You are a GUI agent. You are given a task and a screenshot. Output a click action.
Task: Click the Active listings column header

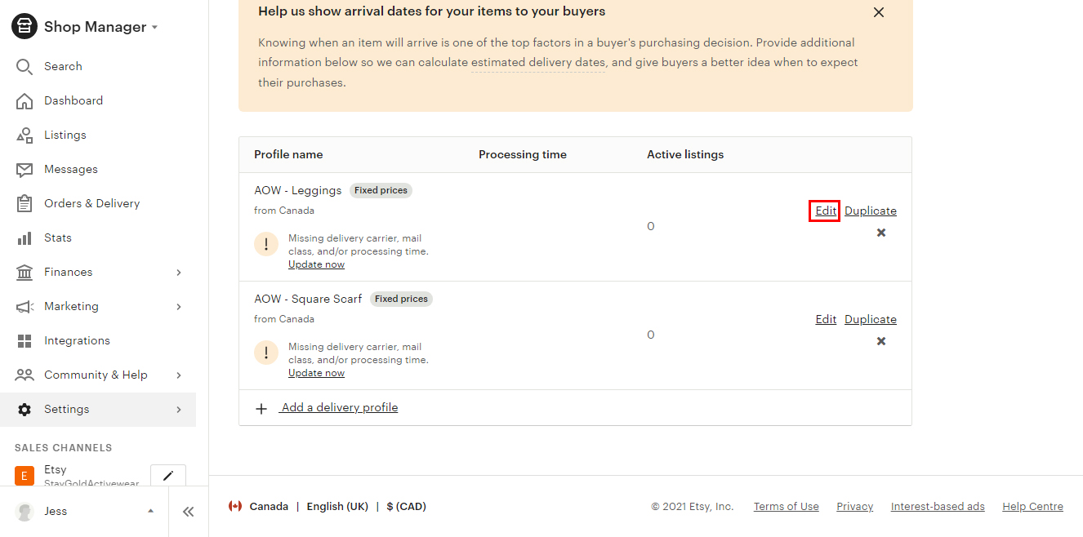(x=685, y=154)
